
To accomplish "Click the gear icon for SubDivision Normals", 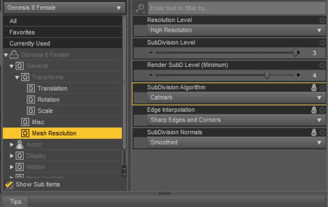I will coord(322,132).
